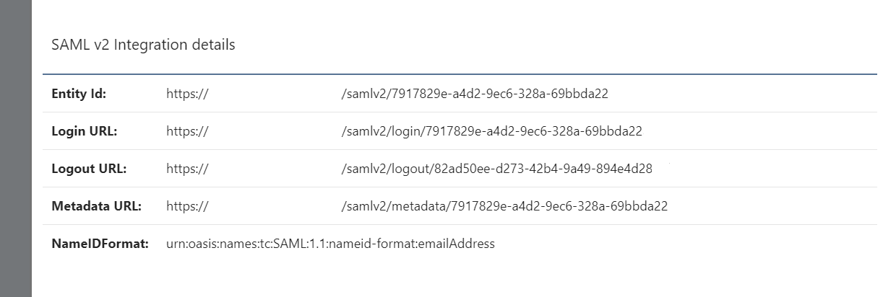Viewport: 883px width, 297px height.
Task: Click the Entity Id label
Action: coord(79,94)
